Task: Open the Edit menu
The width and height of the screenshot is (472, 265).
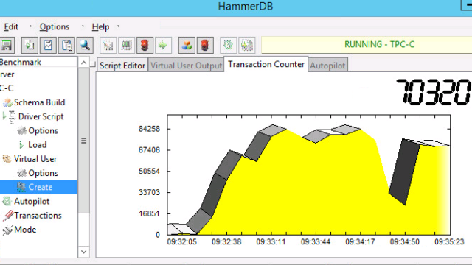Action: (x=11, y=27)
